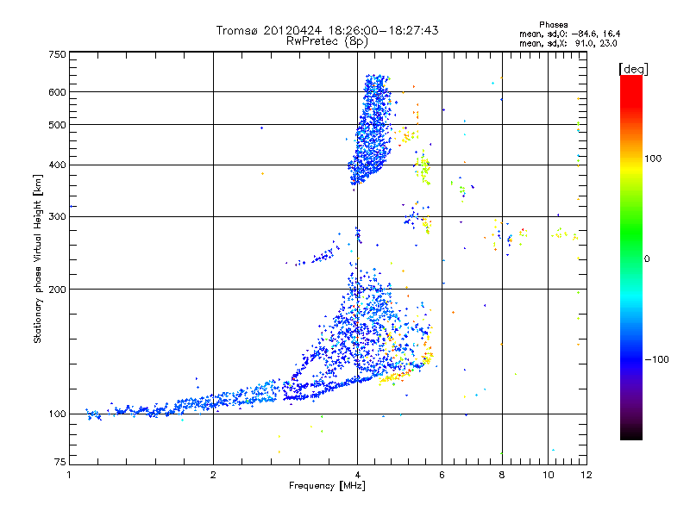690x517 pixels.
Task: Click the '[deg]' colorbar unit label
Action: click(633, 70)
